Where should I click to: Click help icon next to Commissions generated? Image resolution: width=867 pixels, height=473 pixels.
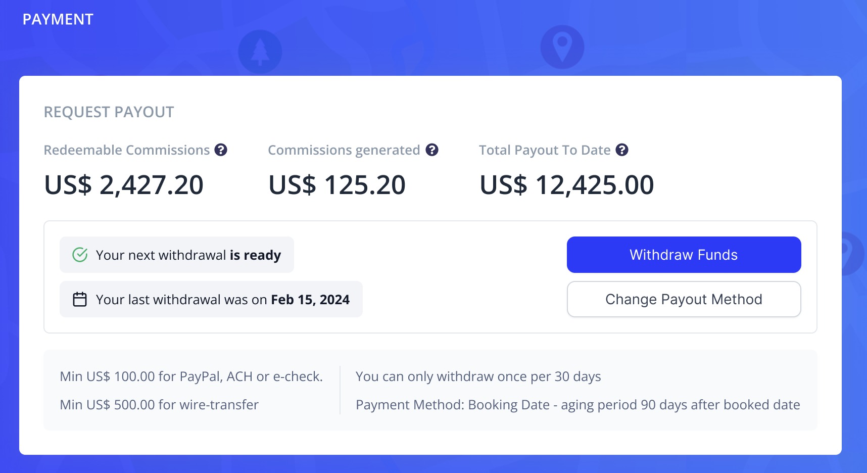(432, 150)
